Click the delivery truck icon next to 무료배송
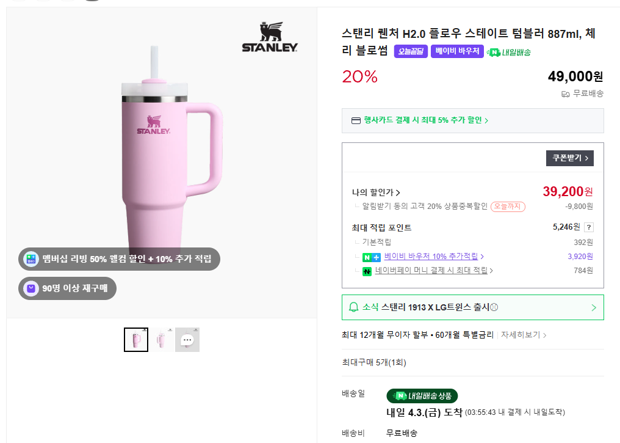620x443 pixels. [566, 93]
